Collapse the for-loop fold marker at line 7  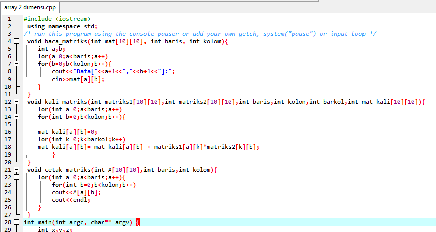pos(17,64)
